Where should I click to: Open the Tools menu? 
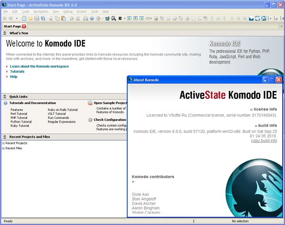pyautogui.click(x=95, y=11)
